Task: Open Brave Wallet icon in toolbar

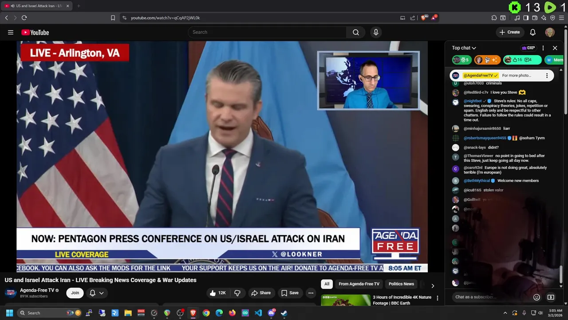Action: click(x=535, y=18)
